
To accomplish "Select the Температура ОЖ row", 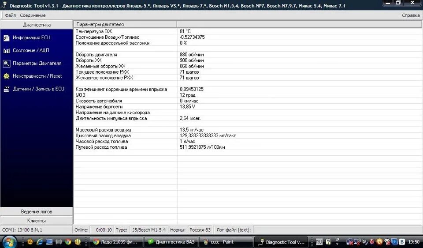I will click(x=248, y=31).
